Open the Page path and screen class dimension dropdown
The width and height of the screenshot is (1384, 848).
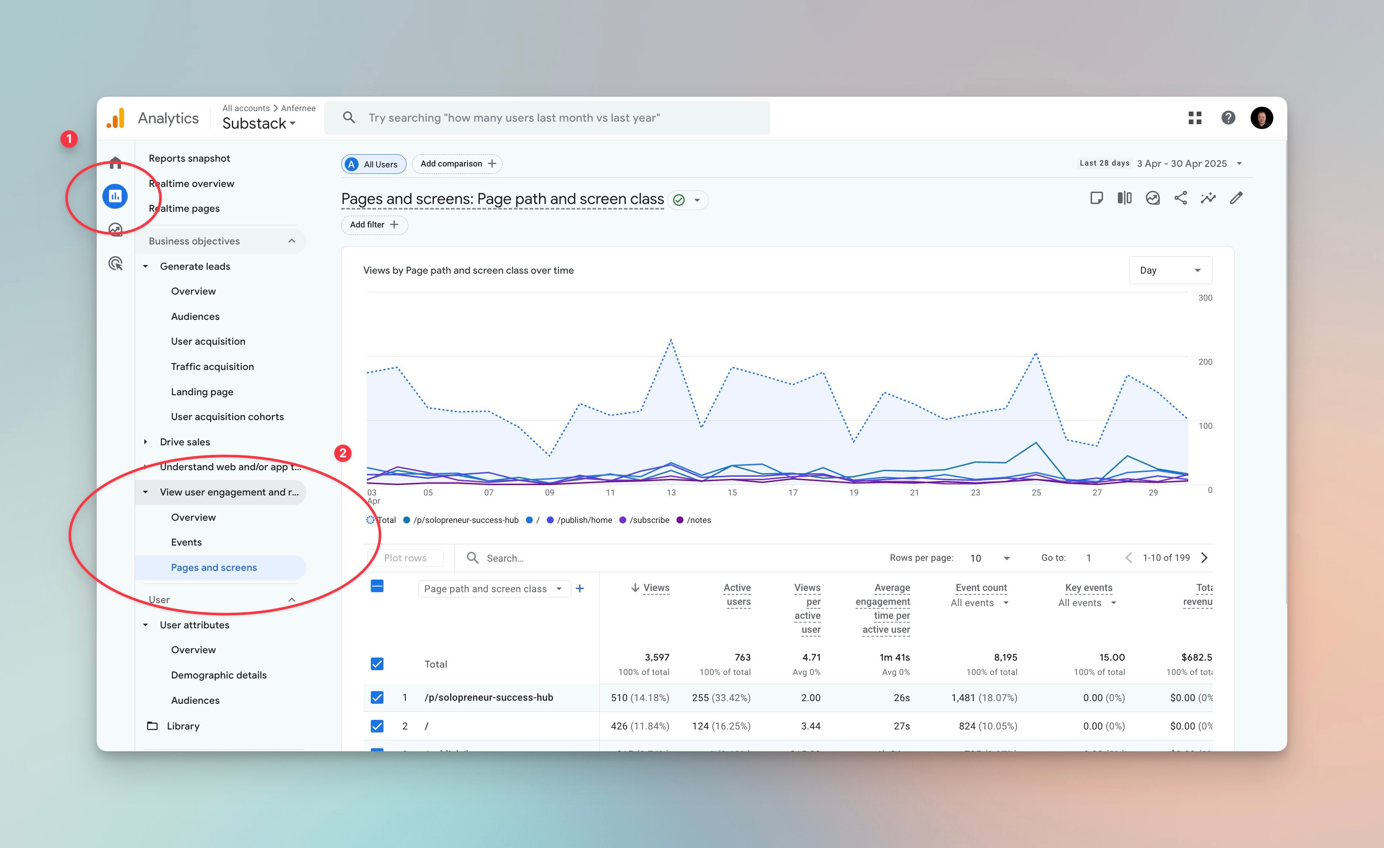[x=494, y=589]
